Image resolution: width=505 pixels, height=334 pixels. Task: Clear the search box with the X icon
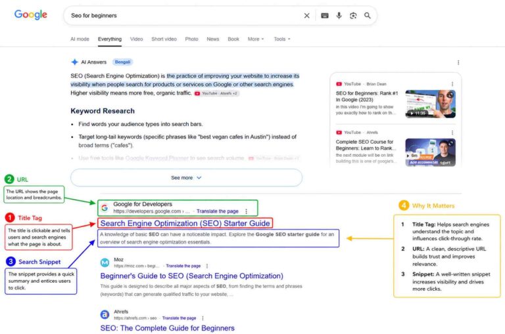coord(306,16)
